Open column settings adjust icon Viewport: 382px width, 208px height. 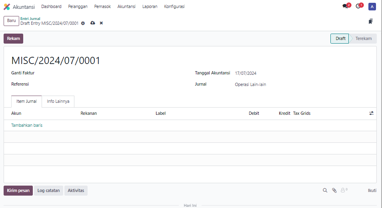pos(371,113)
